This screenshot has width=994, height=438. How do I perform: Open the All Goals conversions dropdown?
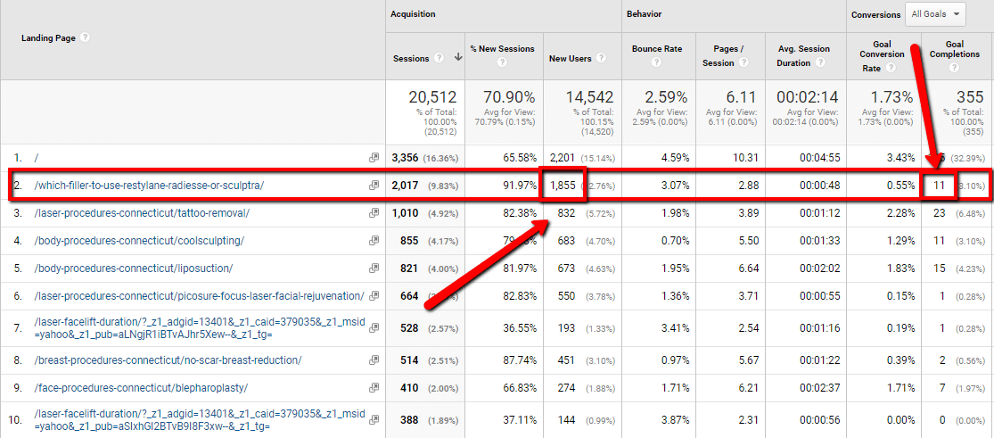[935, 14]
